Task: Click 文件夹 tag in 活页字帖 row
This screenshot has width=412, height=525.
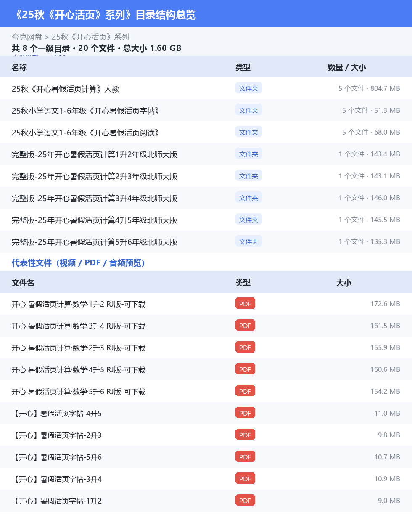Action: tap(249, 110)
